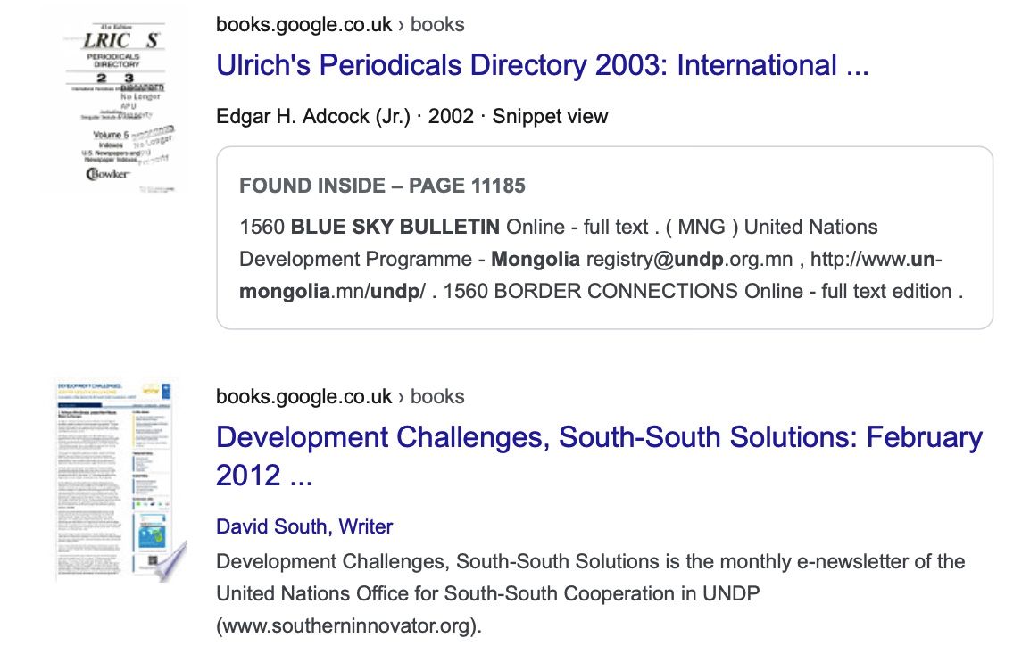The image size is (1030, 646).
Task: Click the monthly e-newsletter description text
Action: coord(590,561)
